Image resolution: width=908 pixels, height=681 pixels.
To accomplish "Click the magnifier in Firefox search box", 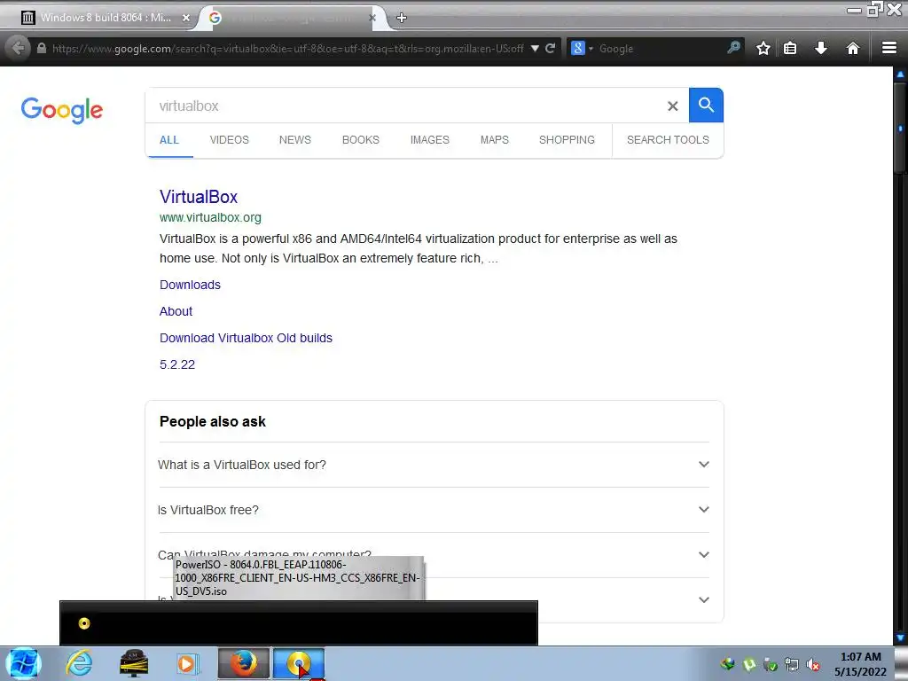I will tap(733, 48).
